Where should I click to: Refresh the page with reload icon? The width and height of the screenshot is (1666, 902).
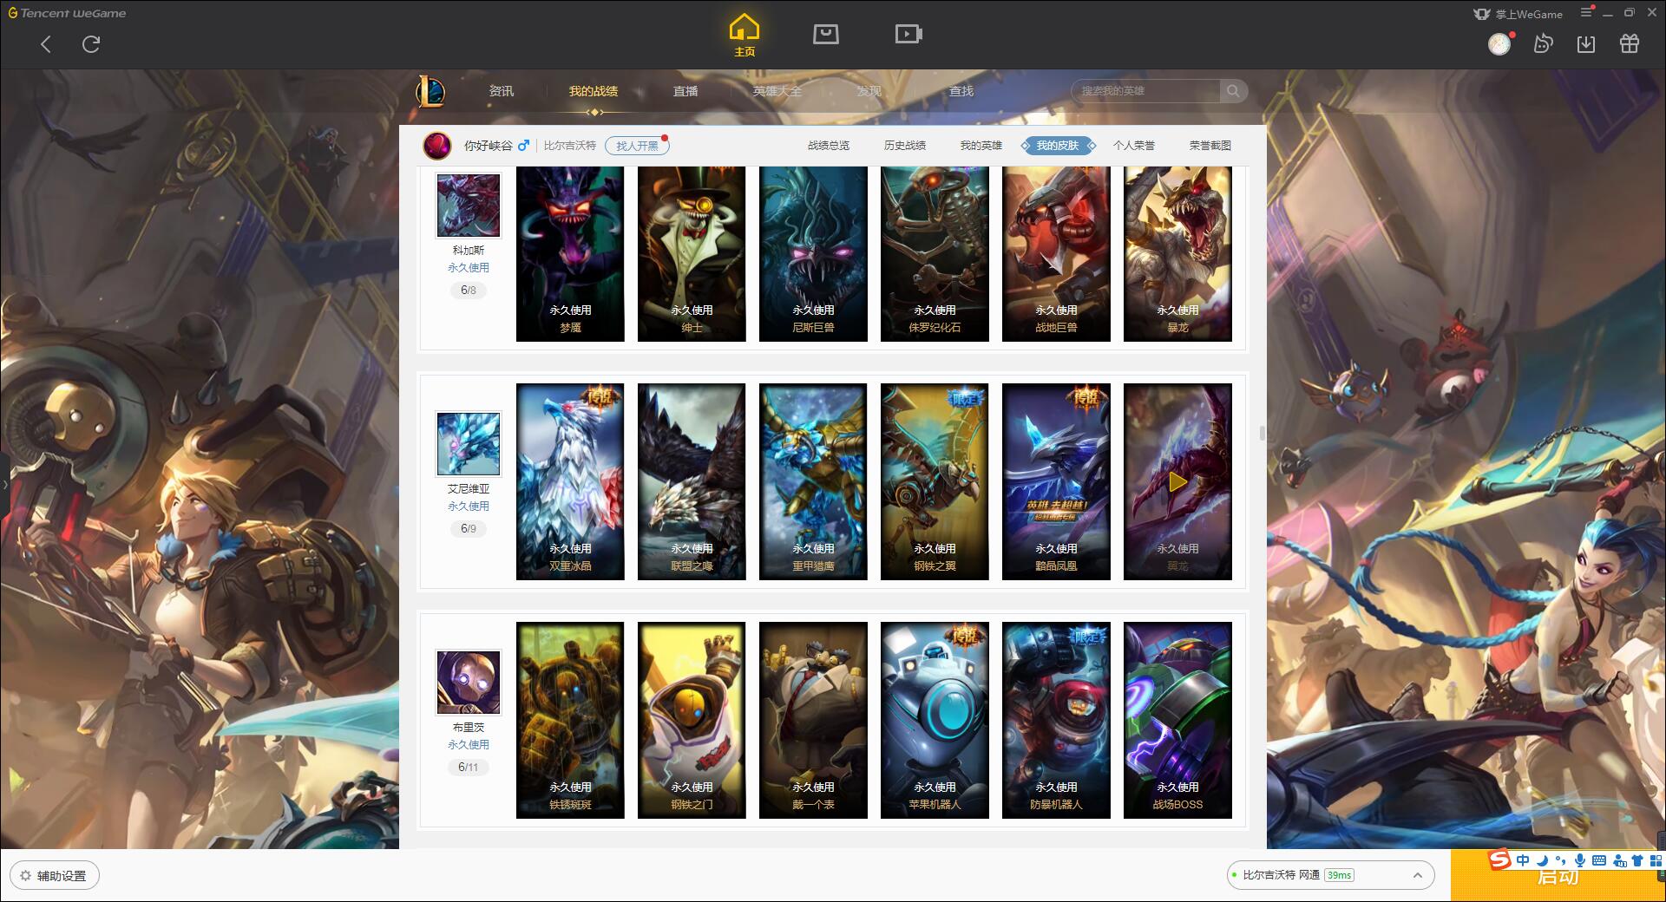(x=91, y=44)
